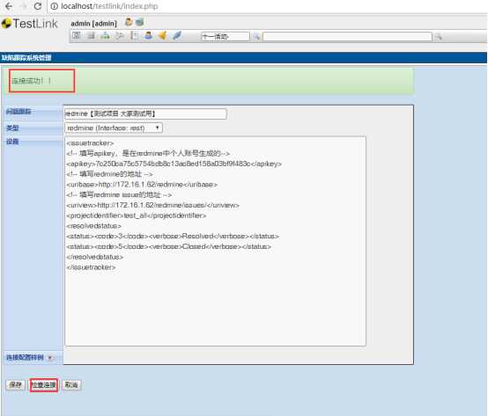Click the projectidentifier test_all line
This screenshot has height=416, width=488.
coord(136,215)
